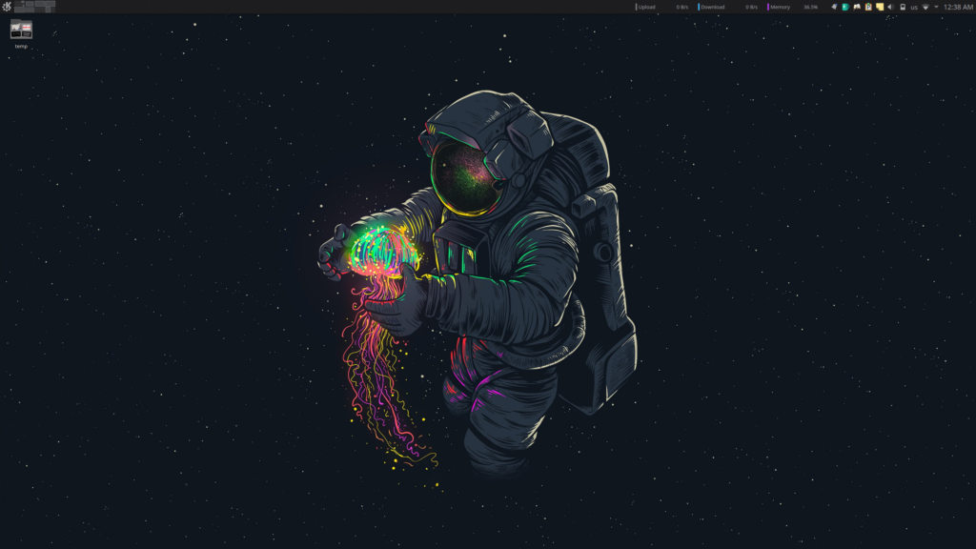This screenshot has width=976, height=549.
Task: Open the audio volume speaker icon
Action: pyautogui.click(x=890, y=7)
